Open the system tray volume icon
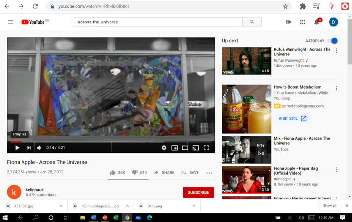 coord(301,217)
